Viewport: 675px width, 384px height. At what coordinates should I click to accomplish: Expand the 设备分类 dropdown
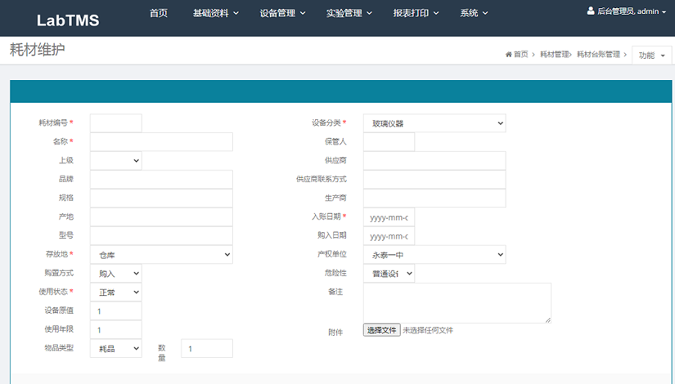[x=434, y=123]
